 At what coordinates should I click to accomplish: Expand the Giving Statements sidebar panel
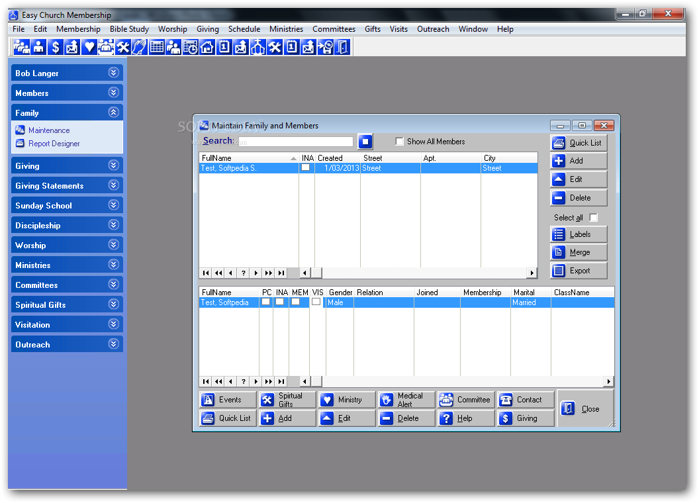(67, 185)
